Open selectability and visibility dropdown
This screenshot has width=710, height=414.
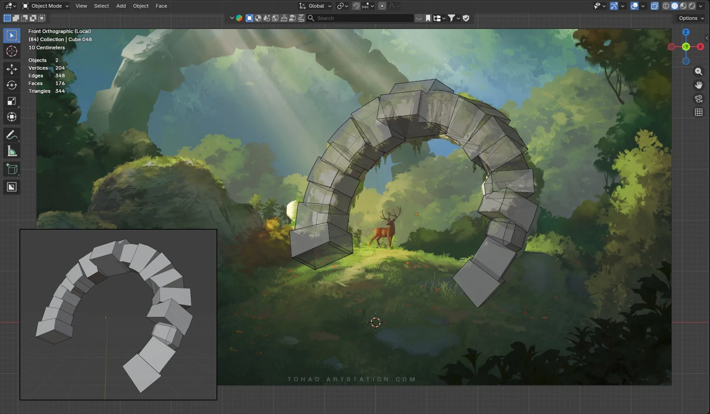tap(600, 6)
